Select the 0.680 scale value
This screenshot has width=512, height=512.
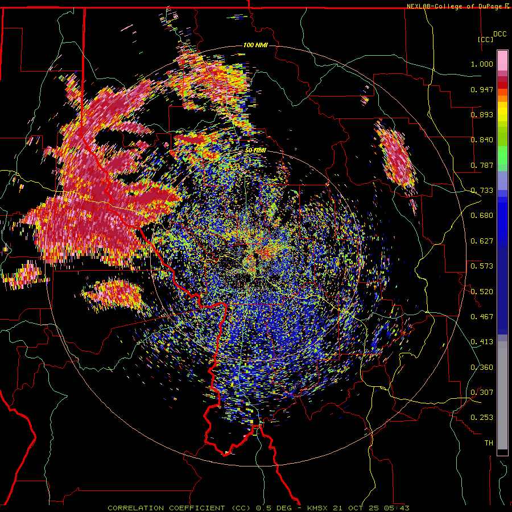pyautogui.click(x=482, y=216)
